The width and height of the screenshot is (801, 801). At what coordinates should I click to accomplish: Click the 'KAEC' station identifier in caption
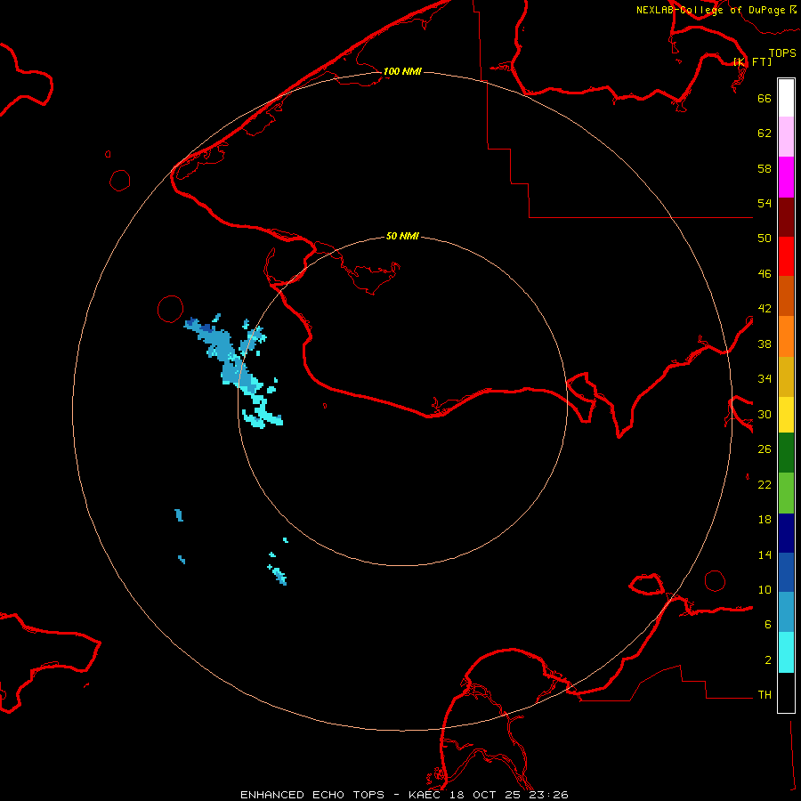(425, 795)
